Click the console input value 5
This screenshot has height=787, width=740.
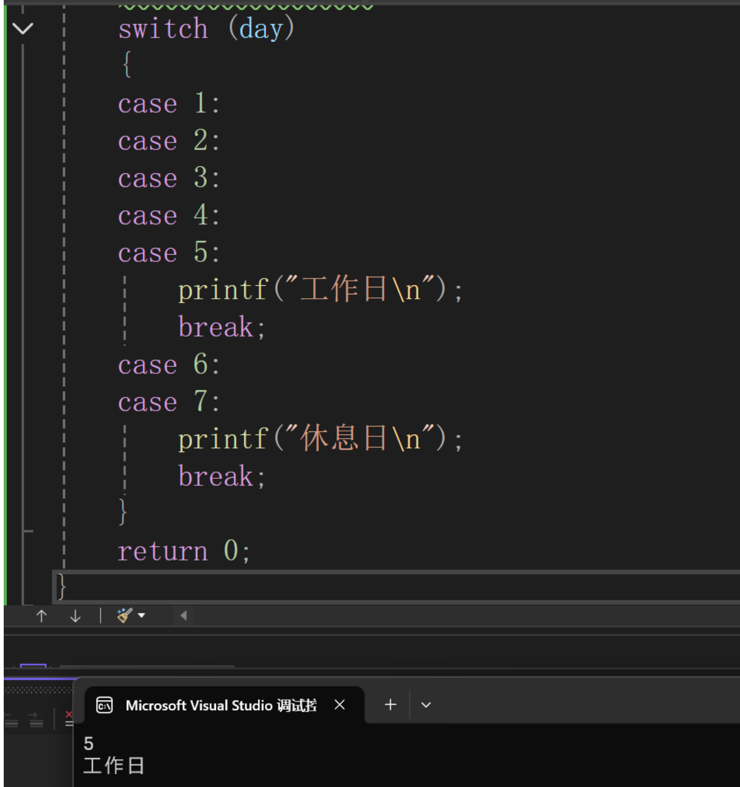[x=89, y=743]
